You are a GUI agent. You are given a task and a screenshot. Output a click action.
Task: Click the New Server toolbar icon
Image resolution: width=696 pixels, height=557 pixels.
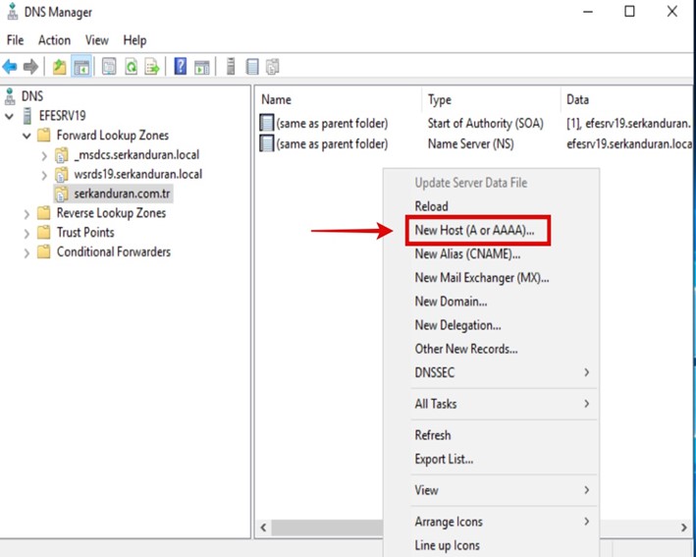pyautogui.click(x=231, y=67)
